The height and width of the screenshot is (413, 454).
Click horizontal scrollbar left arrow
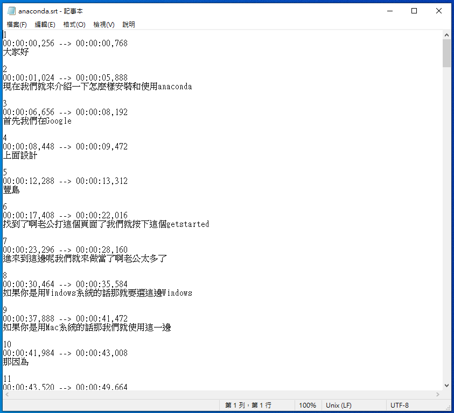7,395
